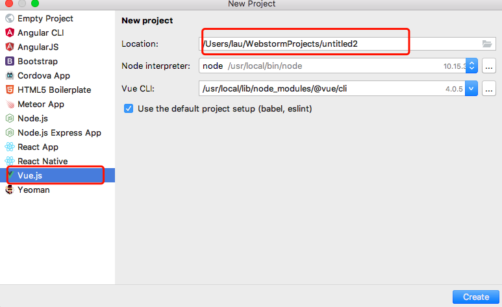This screenshot has width=502, height=307.
Task: Select the Meteor App icon
Action: pyautogui.click(x=10, y=104)
